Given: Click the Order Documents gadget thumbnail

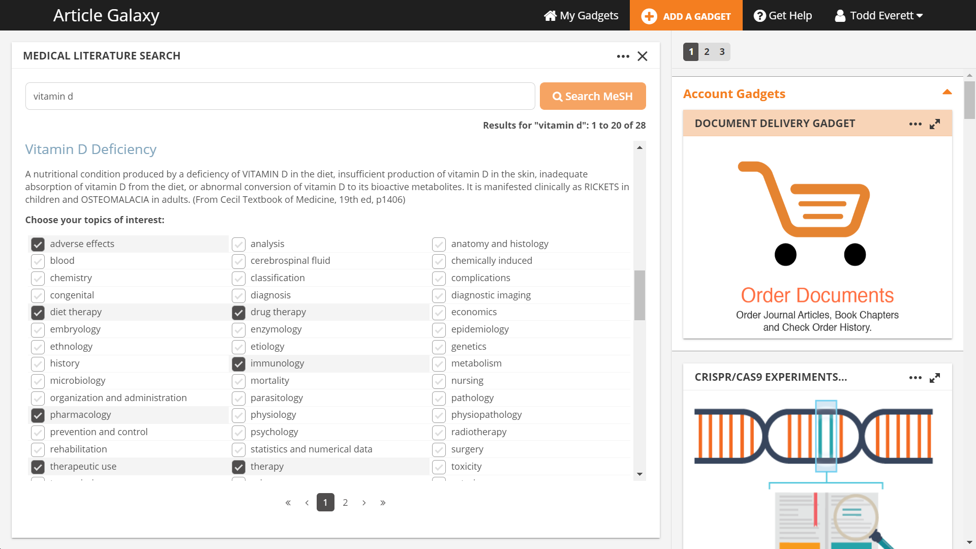Looking at the screenshot, I should coord(817,235).
